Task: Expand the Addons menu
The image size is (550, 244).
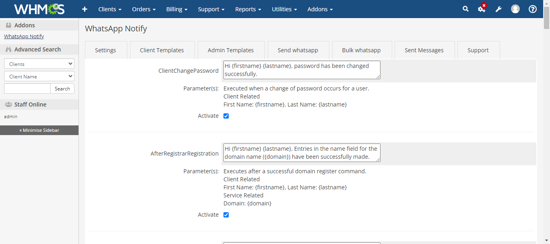Action: (320, 9)
